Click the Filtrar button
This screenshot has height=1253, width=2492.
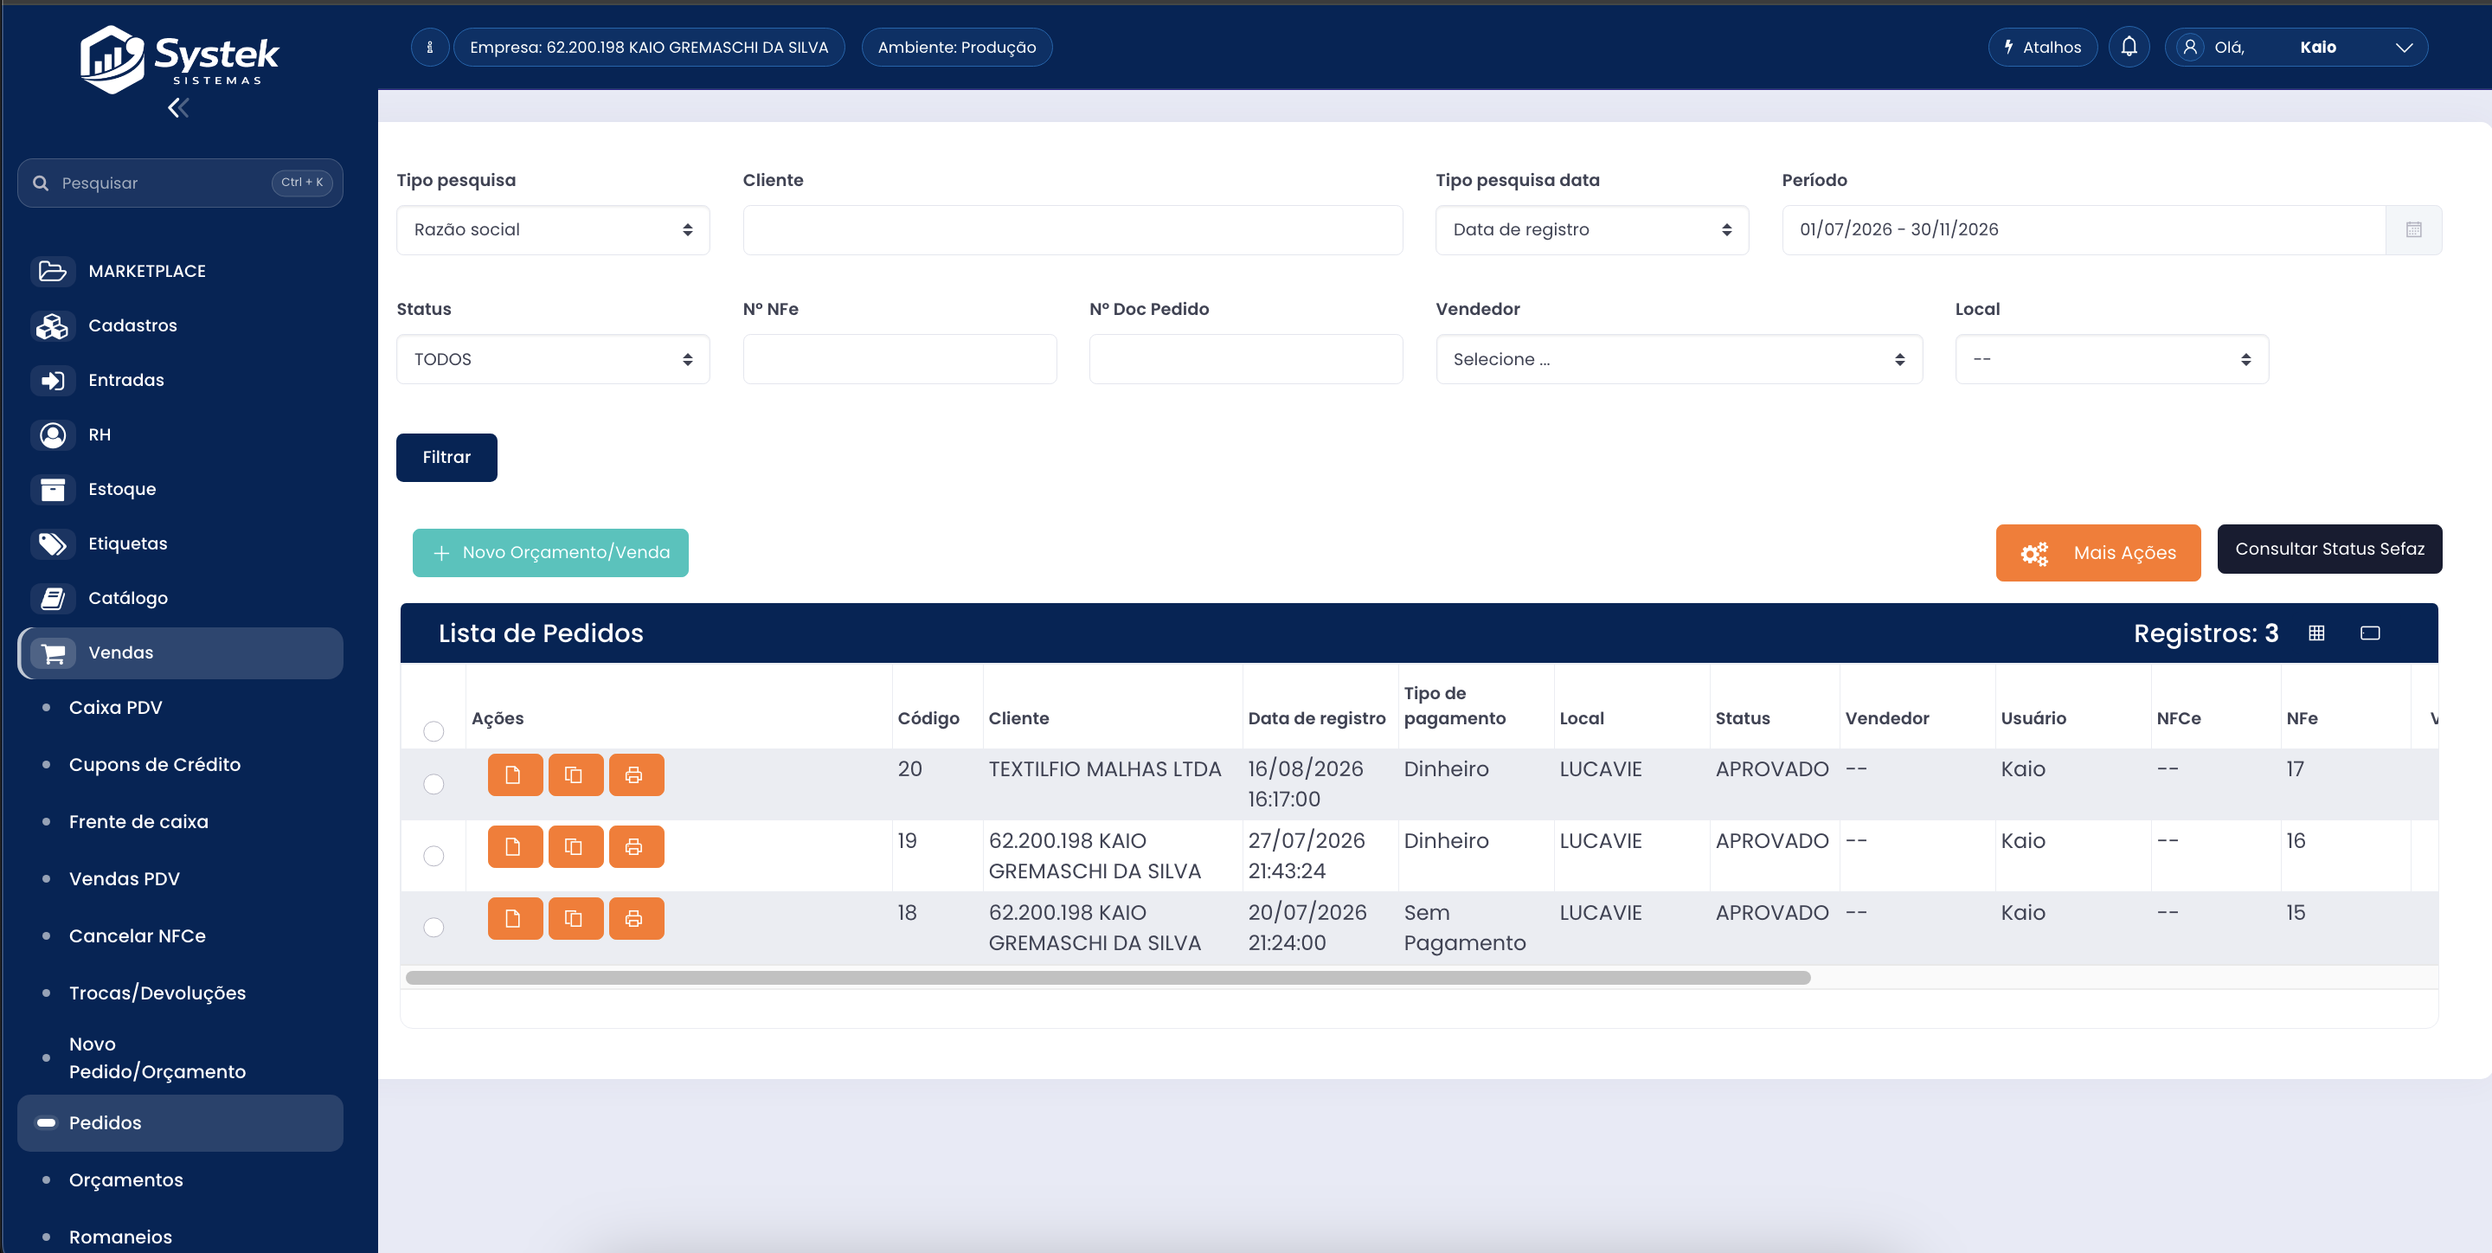tap(446, 458)
